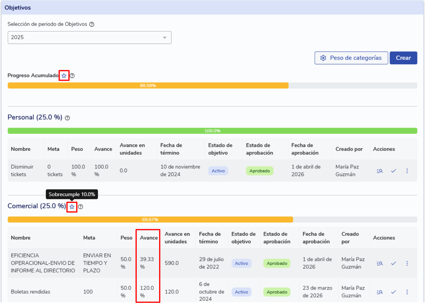Open more options for EFICIENCIA OPERACIONAL row
Viewport: 426px width, 304px height.
pyautogui.click(x=407, y=264)
